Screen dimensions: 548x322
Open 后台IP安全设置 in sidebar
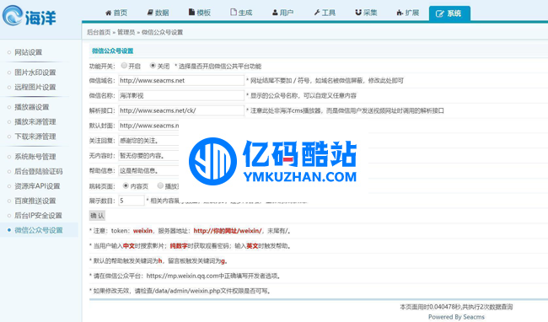tap(38, 216)
